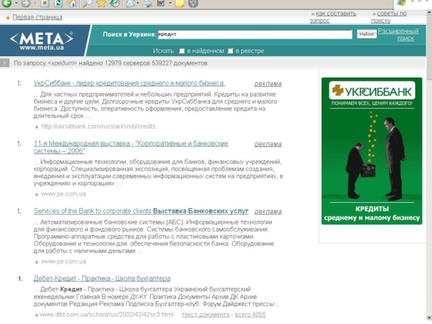The height and width of the screenshot is (324, 432).
Task: Click the Print icon
Action: (x=147, y=3)
